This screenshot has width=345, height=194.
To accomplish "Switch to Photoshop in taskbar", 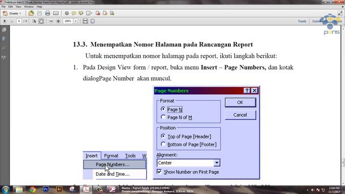I will [46, 190].
